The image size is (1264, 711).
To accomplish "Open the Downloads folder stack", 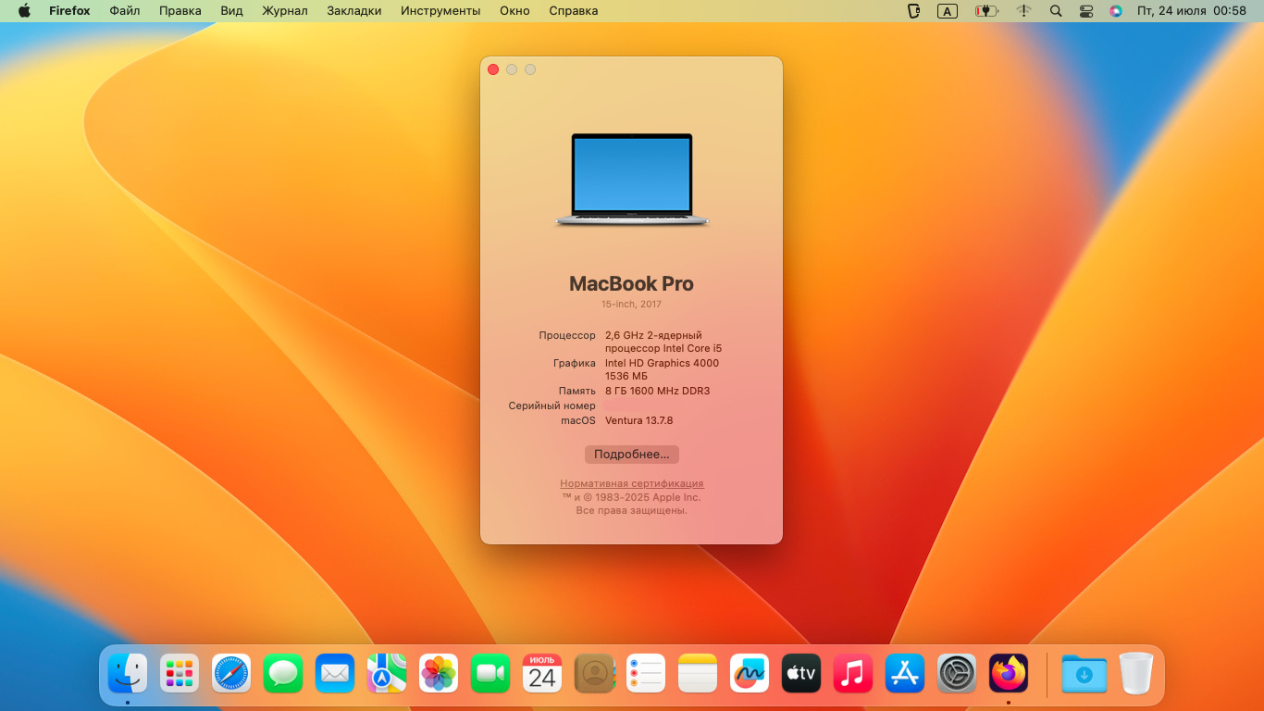I will pos(1084,673).
